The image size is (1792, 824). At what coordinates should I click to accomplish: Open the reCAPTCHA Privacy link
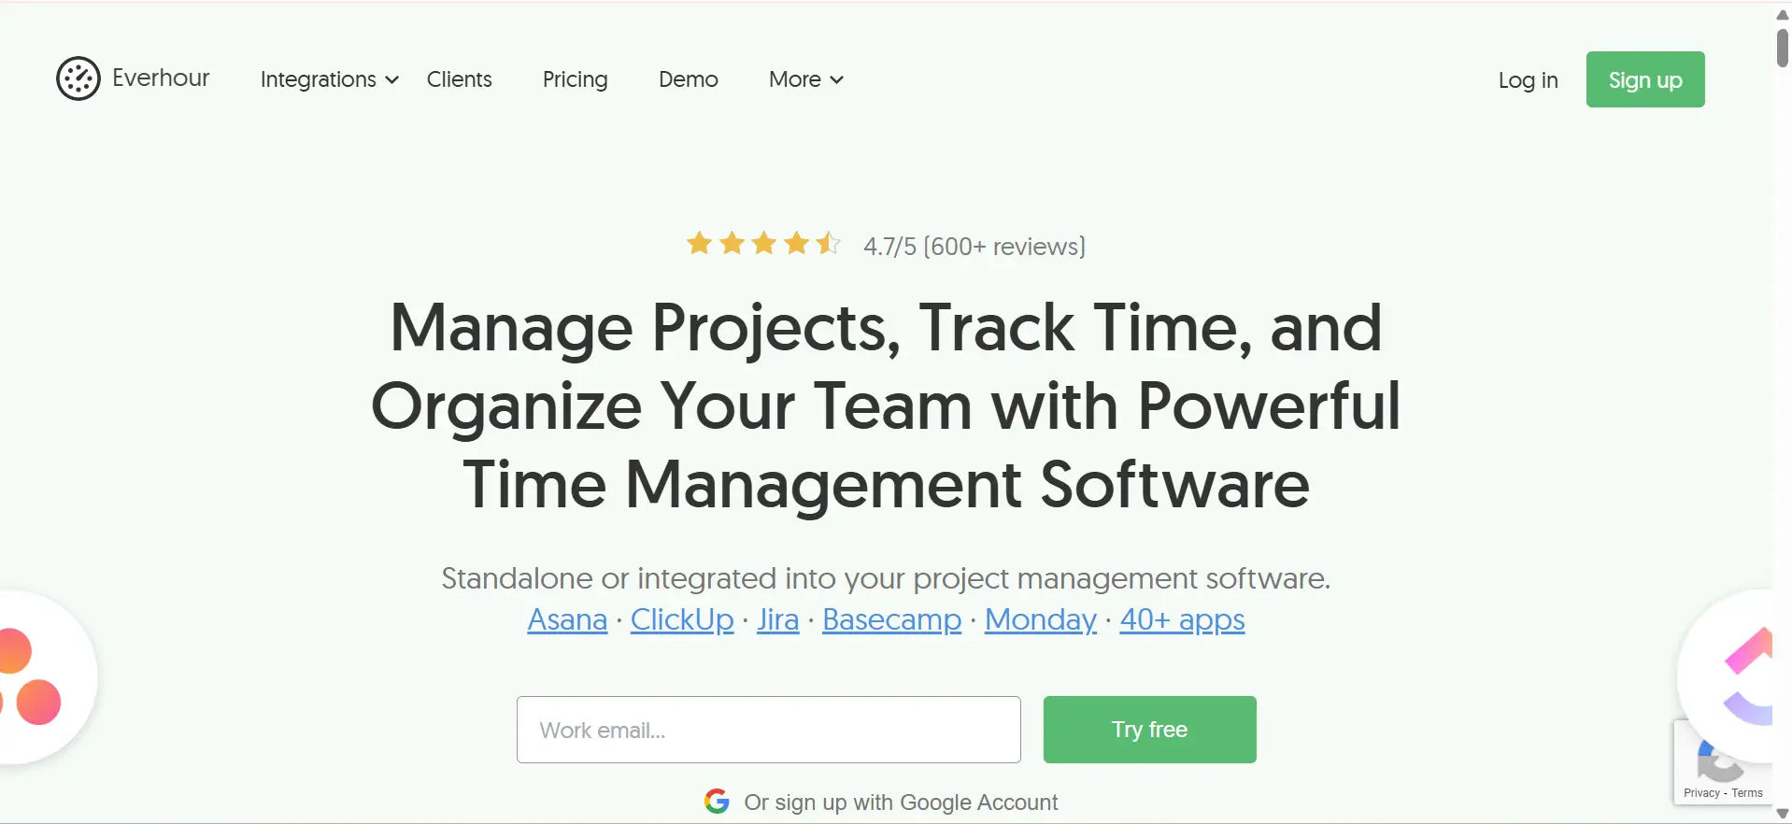(x=1701, y=793)
